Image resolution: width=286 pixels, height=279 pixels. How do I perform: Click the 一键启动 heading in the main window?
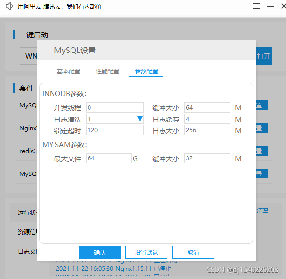tap(34, 35)
